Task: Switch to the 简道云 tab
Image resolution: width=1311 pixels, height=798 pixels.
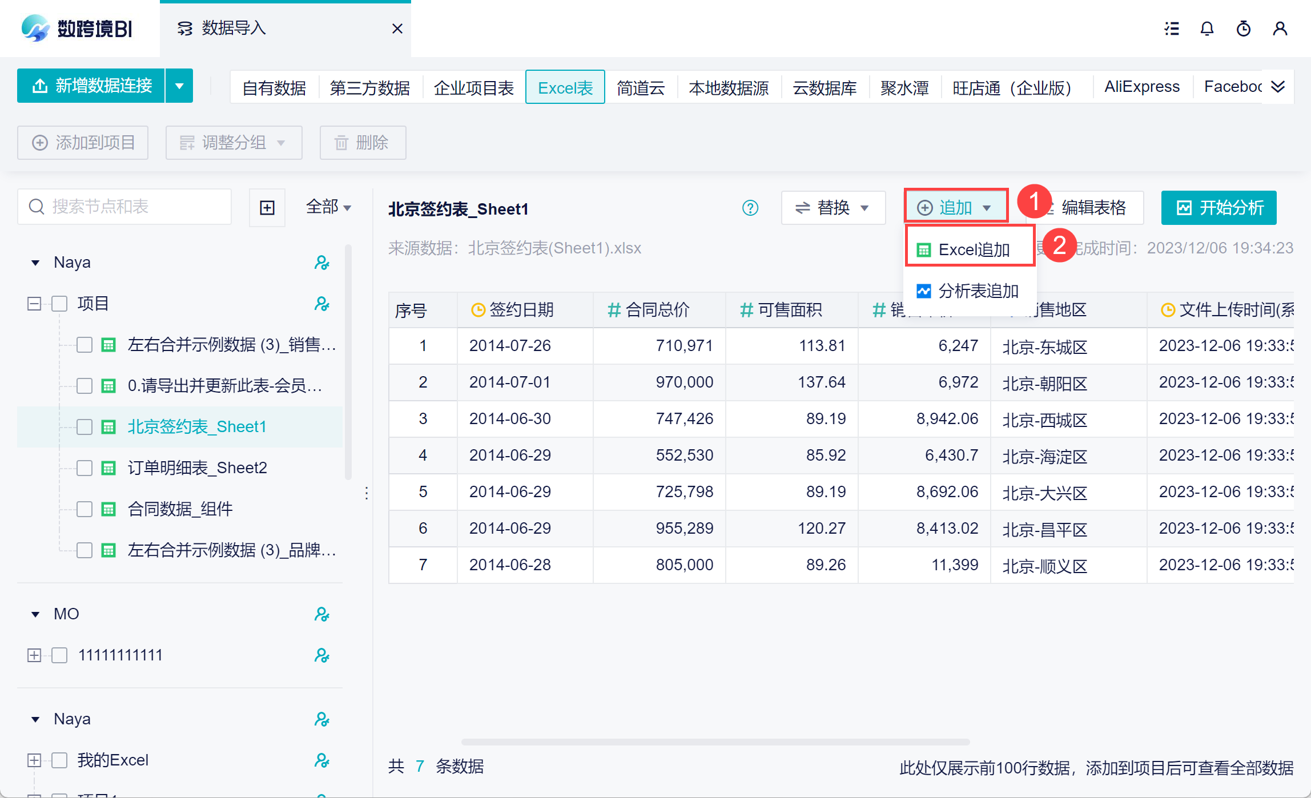Action: (x=641, y=87)
